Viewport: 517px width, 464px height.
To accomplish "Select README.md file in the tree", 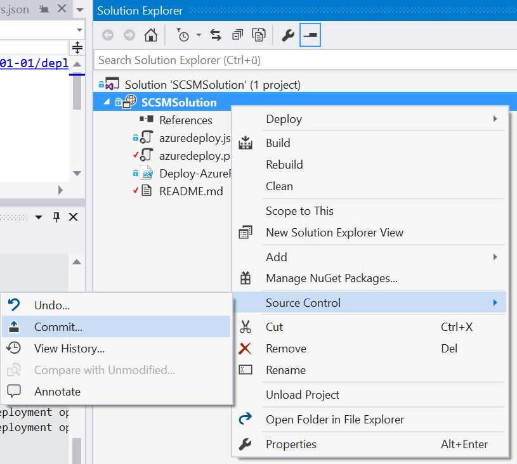I will tap(190, 191).
